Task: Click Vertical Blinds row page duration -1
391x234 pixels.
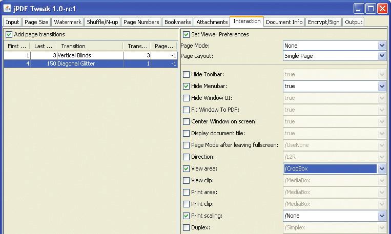Action: pyautogui.click(x=164, y=55)
